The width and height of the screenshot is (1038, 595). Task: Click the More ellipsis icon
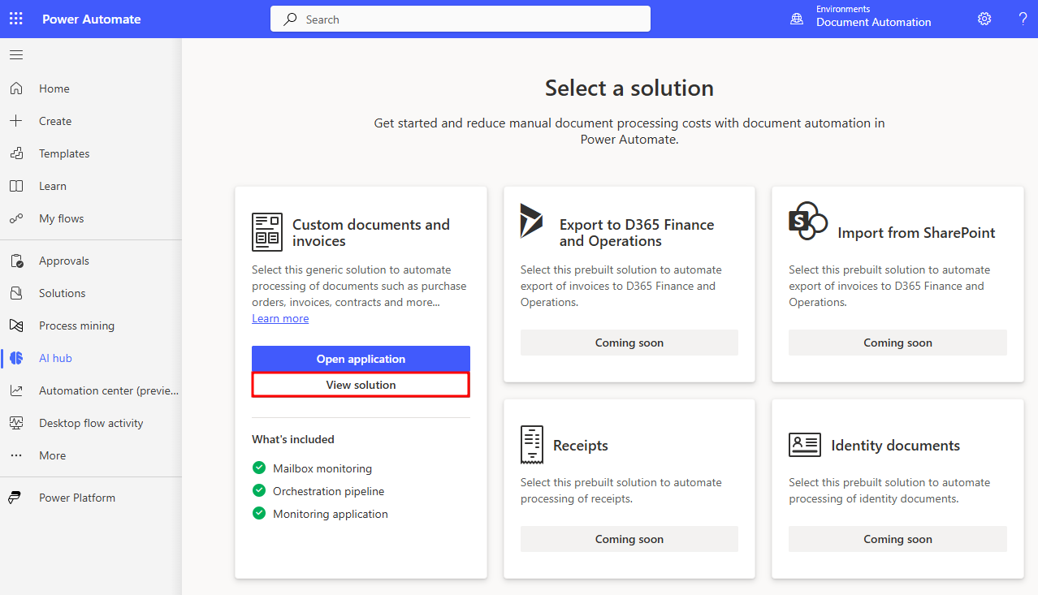pos(16,455)
